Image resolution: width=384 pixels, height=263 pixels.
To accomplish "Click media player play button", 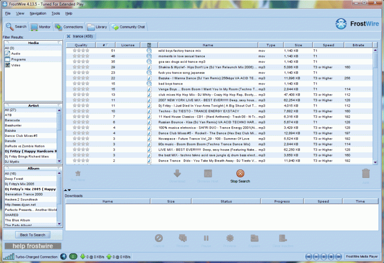I will [316, 257].
